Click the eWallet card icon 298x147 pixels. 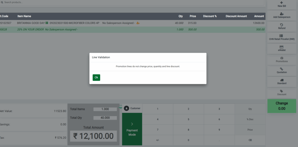(x=282, y=47)
